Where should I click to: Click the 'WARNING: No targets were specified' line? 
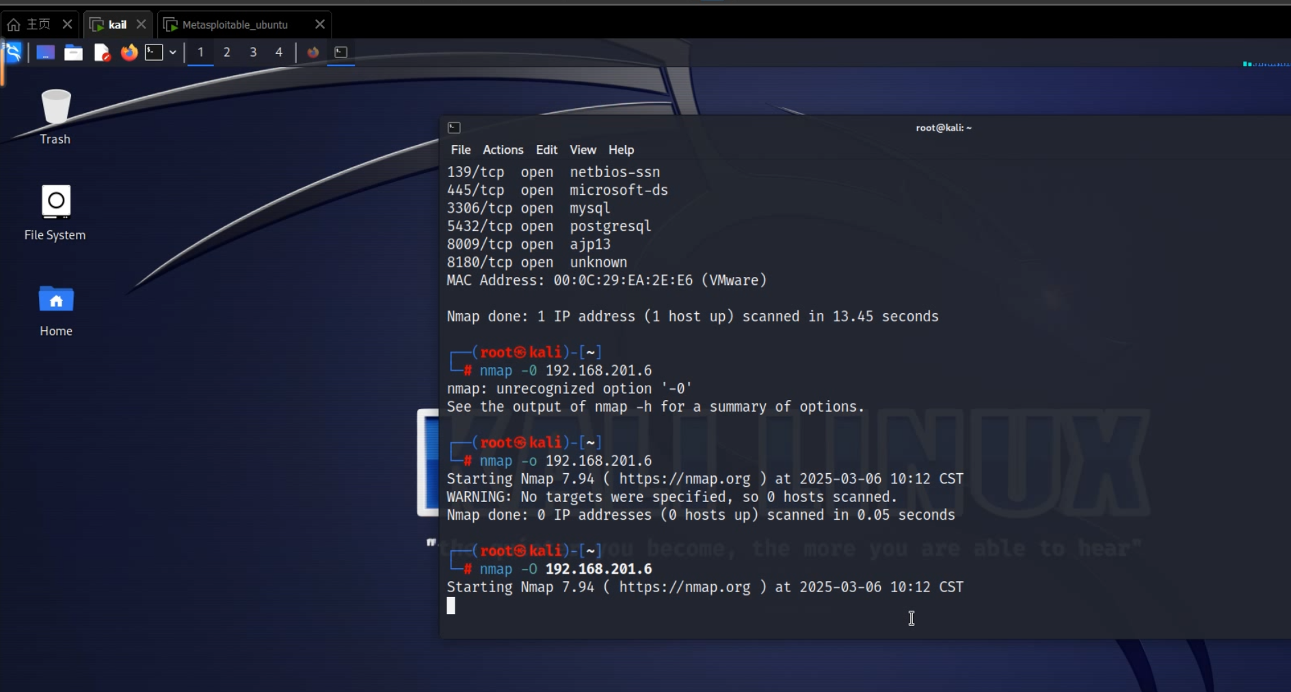tap(671, 497)
